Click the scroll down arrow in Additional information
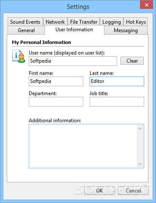The height and width of the screenshot is (203, 156). pos(140,164)
